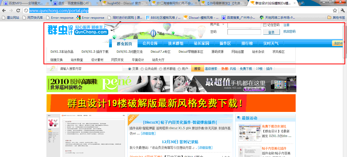The height and width of the screenshot is (157, 347).
Task: Click the blue icon beside 最新活动 heading
Action: click(238, 118)
